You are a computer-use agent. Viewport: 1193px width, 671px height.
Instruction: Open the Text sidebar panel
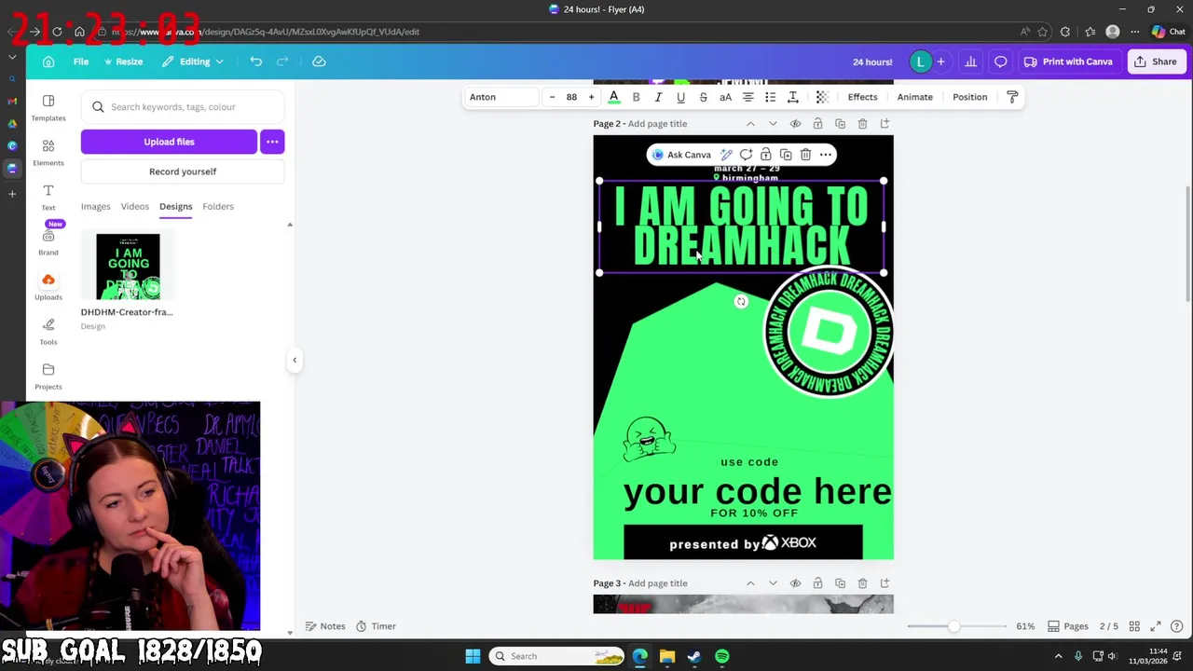pyautogui.click(x=48, y=197)
